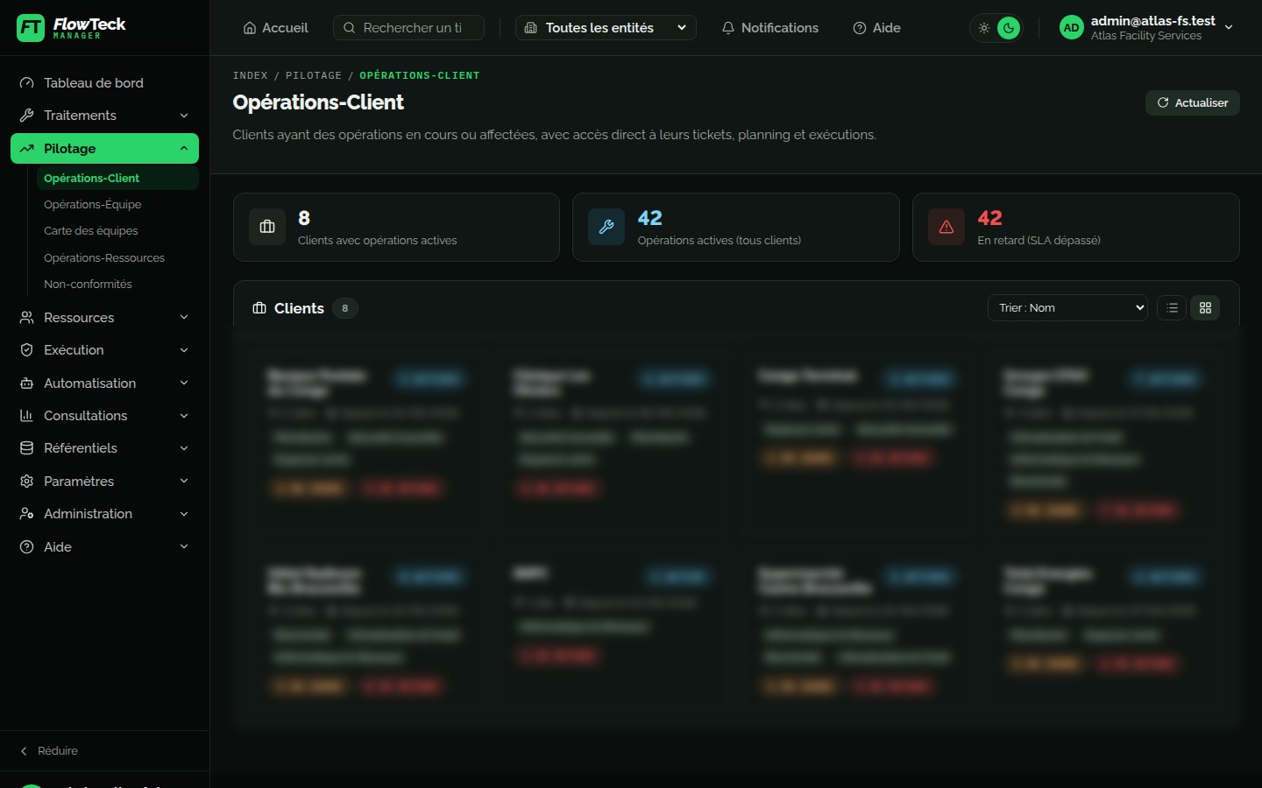Screen dimensions: 1262x788
Task: Switch clients to grid view icon
Action: click(1205, 308)
